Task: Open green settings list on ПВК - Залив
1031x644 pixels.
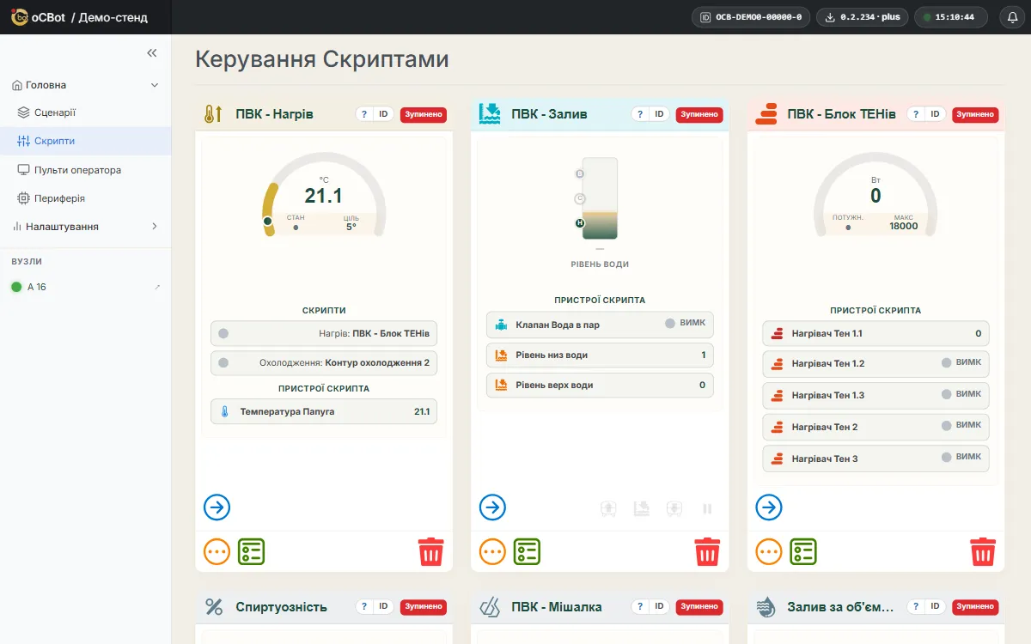Action: click(527, 551)
